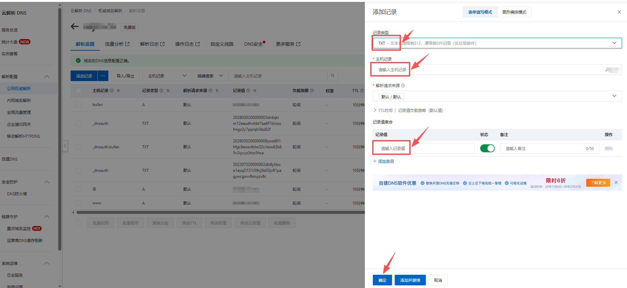Click the 添加条目 link
The height and width of the screenshot is (288, 627).
coord(383,162)
